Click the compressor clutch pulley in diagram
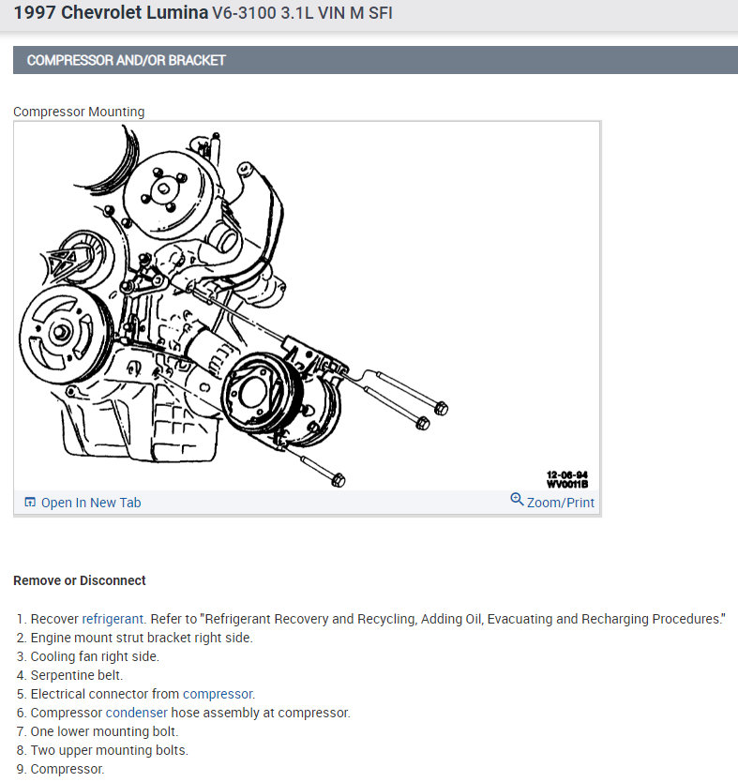Screen dimensions: 738x782 point(263,394)
